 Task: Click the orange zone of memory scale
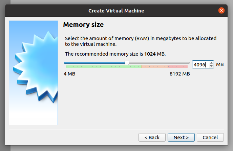pyautogui.click(x=154, y=67)
